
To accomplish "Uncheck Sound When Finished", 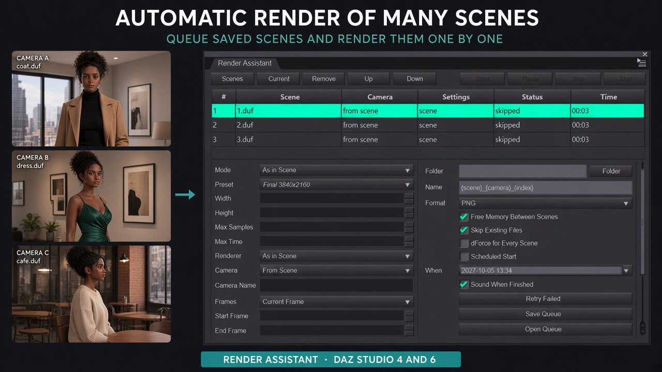I will pos(464,285).
